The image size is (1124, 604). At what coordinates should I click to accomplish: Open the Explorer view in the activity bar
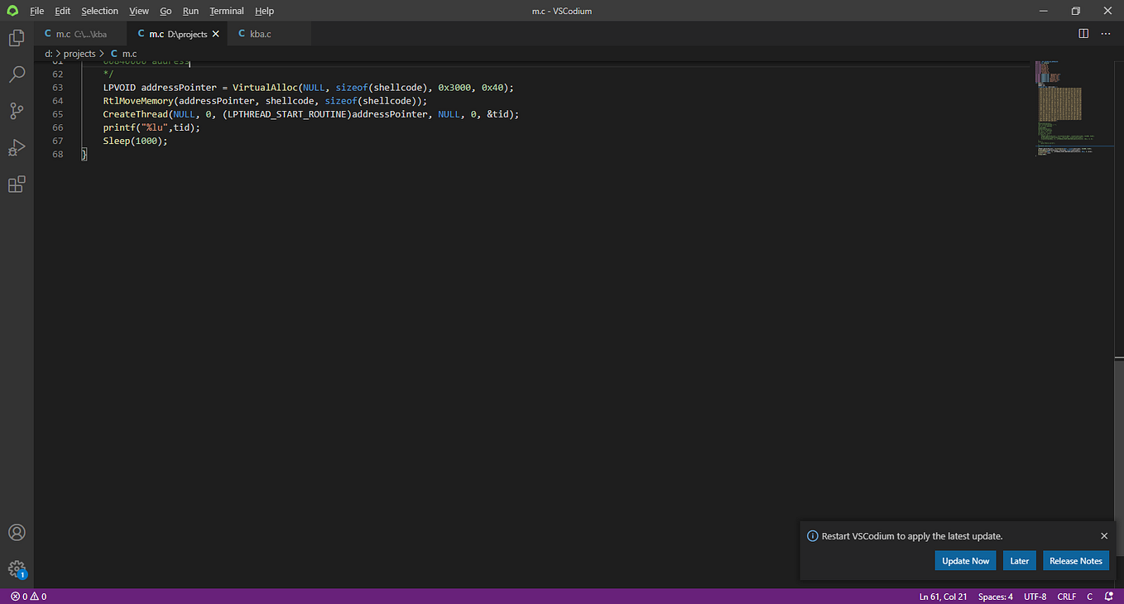17,37
